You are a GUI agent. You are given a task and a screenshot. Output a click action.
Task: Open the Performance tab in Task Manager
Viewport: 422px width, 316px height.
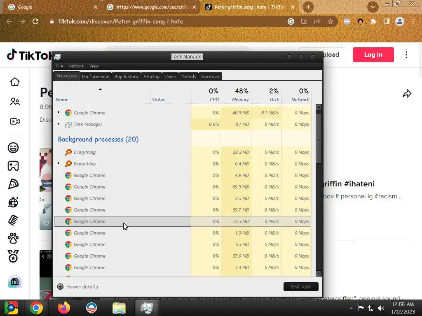pyautogui.click(x=96, y=77)
